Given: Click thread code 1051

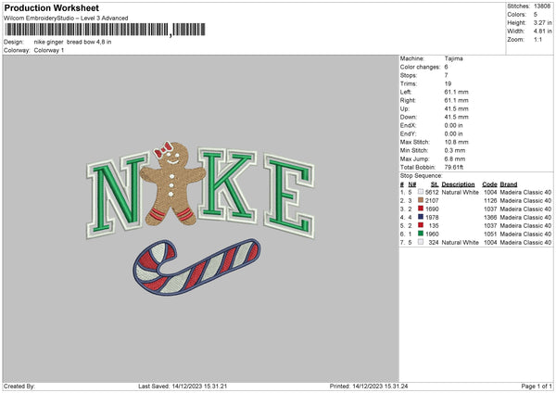Looking at the screenshot, I should click(490, 234).
